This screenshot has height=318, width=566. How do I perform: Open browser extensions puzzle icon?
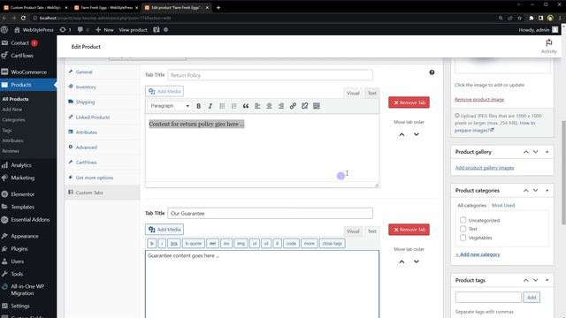click(531, 18)
